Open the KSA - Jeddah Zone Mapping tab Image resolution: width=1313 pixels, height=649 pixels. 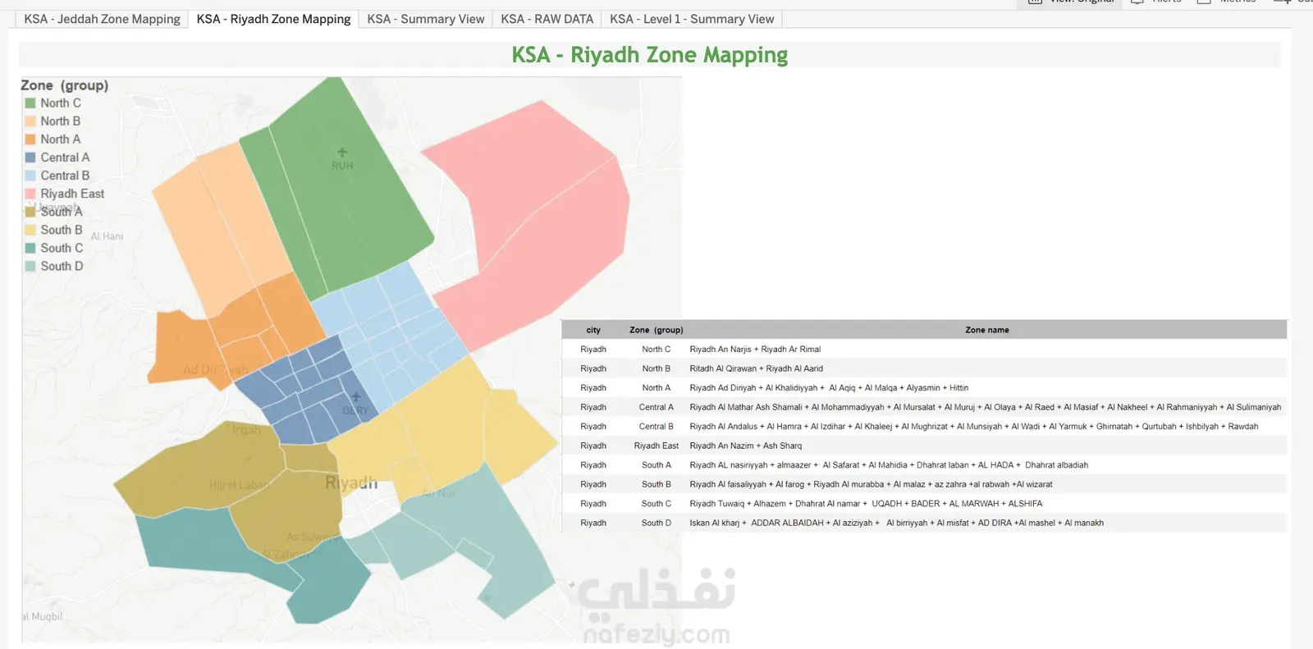coord(102,19)
